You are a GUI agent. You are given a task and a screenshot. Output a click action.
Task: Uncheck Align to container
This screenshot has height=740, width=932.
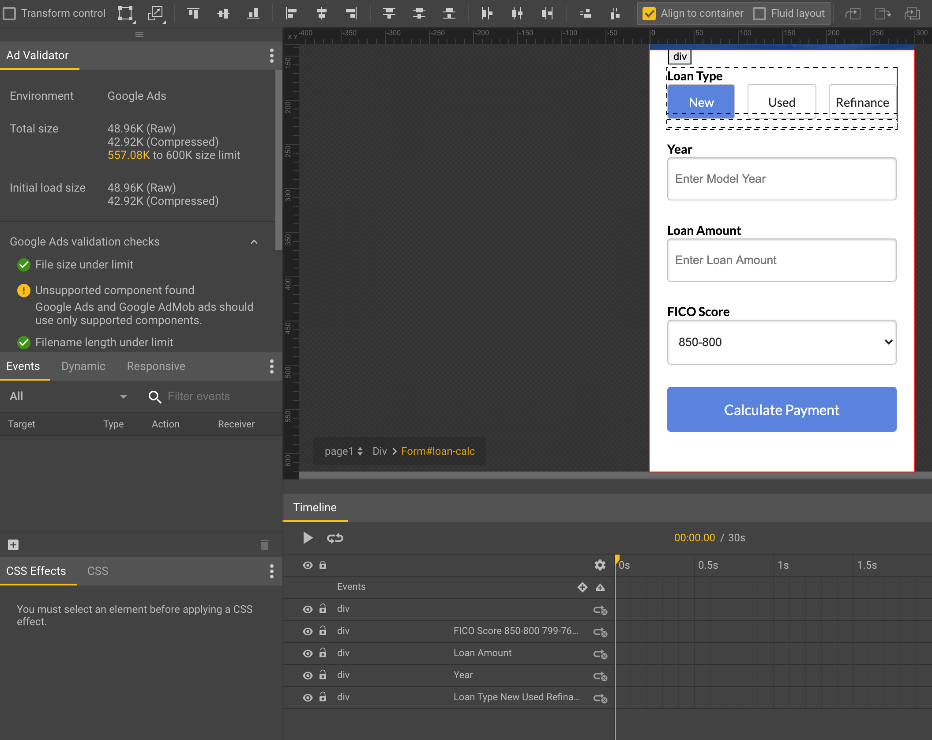[x=649, y=13]
